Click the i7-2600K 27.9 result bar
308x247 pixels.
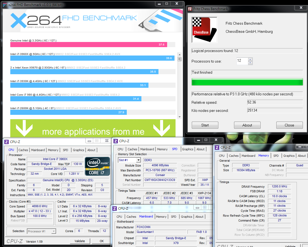[x=68, y=112]
